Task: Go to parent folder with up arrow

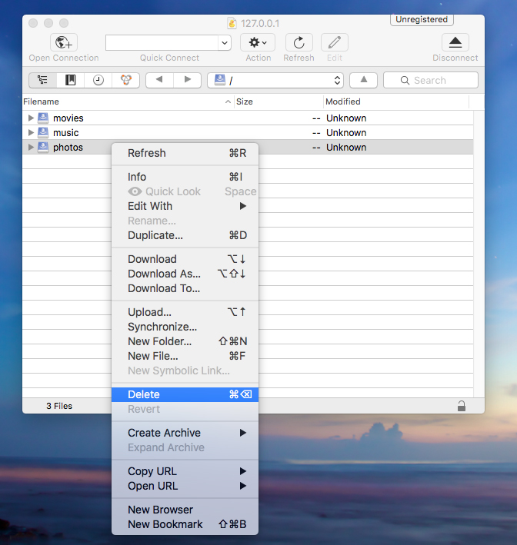Action: click(363, 80)
